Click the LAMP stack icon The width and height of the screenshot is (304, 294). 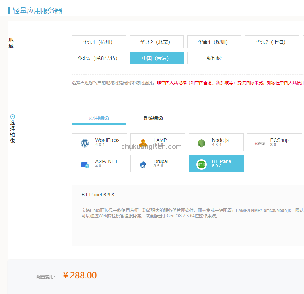click(x=143, y=143)
